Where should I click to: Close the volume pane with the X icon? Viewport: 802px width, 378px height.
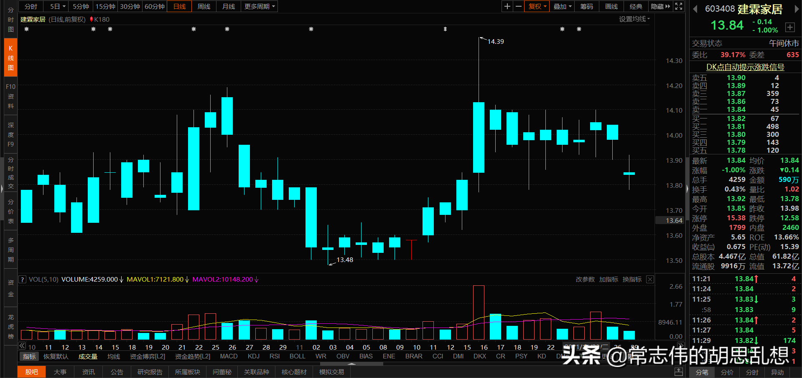(x=650, y=279)
